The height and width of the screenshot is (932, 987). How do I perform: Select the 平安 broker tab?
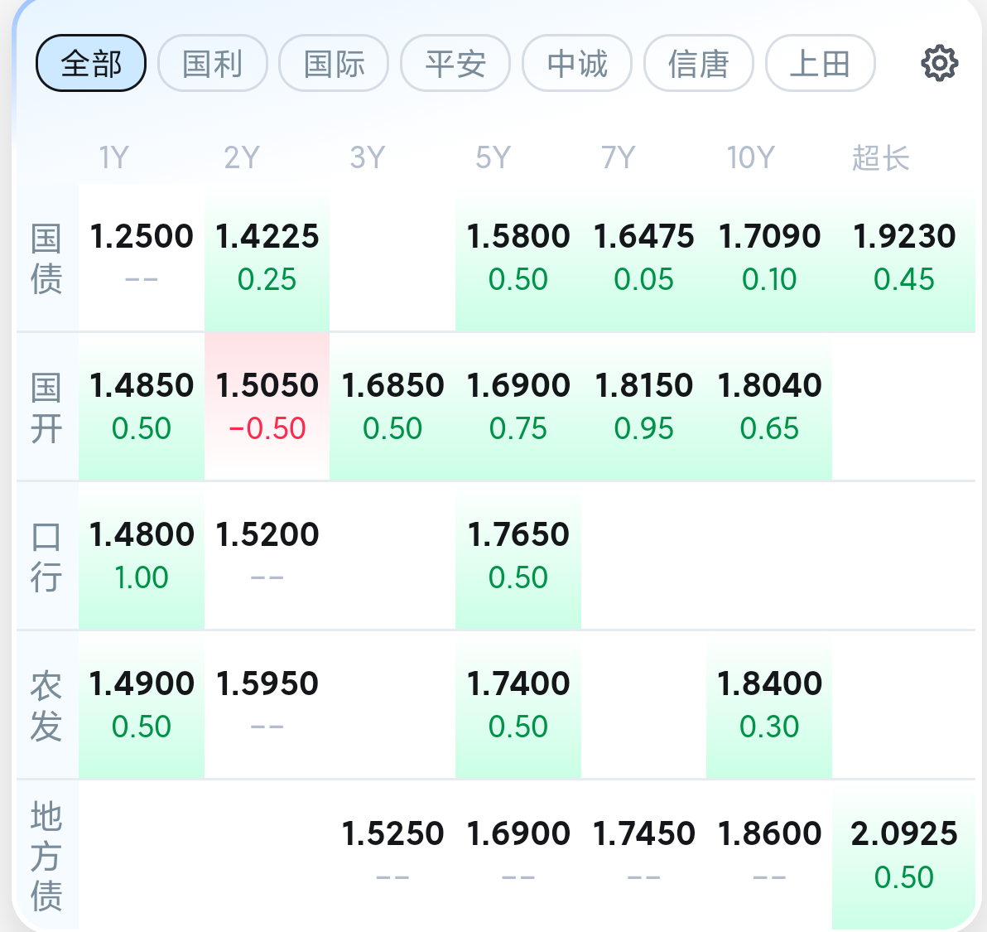455,63
